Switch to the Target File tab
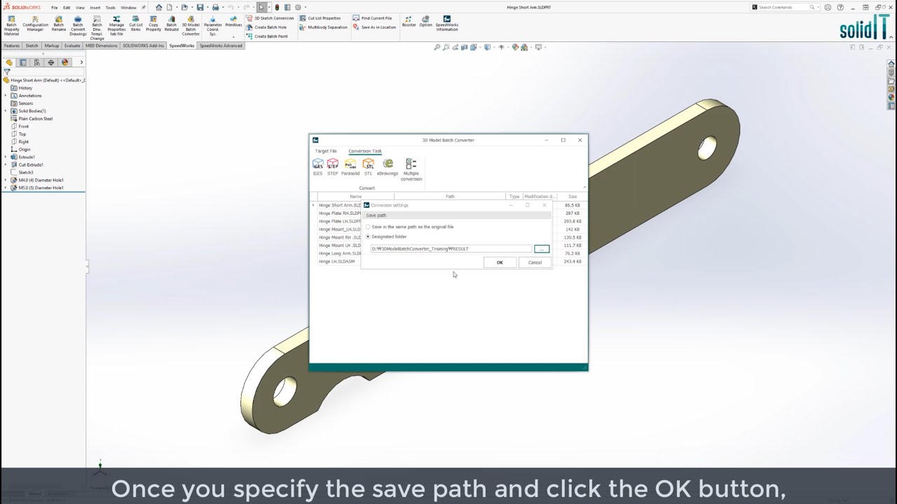Viewport: 897px width, 504px height. tap(326, 151)
